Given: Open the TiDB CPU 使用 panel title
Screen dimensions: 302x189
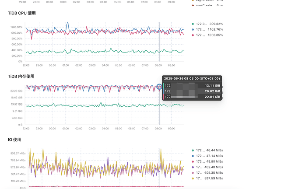Looking at the screenshot, I should coord(22,13).
